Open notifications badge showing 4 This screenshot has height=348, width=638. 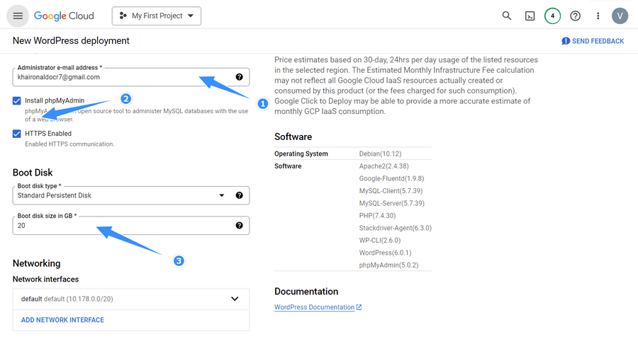(552, 16)
